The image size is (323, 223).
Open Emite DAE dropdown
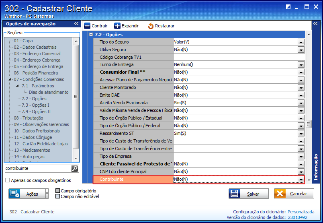coord(301,95)
